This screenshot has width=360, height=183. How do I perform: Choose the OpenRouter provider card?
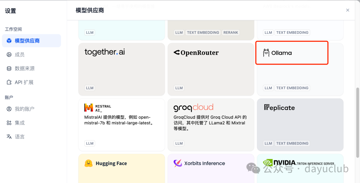(211, 69)
